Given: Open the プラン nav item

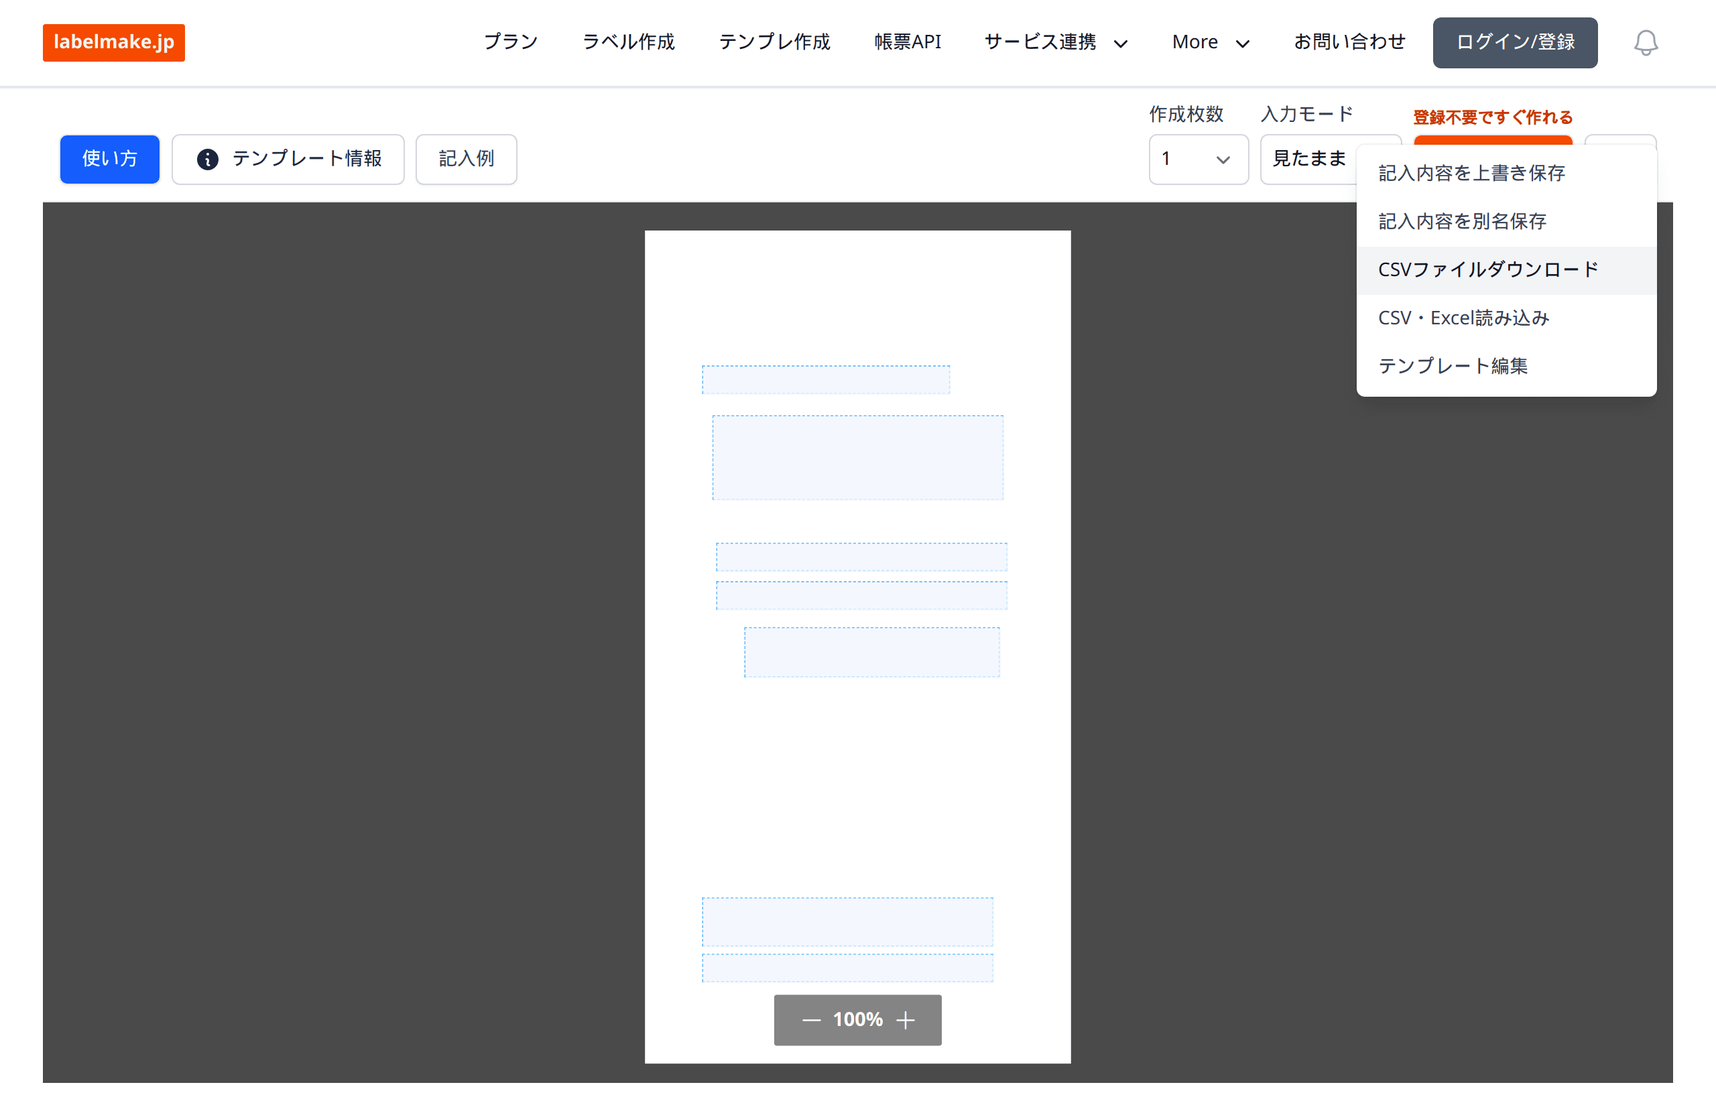Looking at the screenshot, I should pyautogui.click(x=509, y=42).
